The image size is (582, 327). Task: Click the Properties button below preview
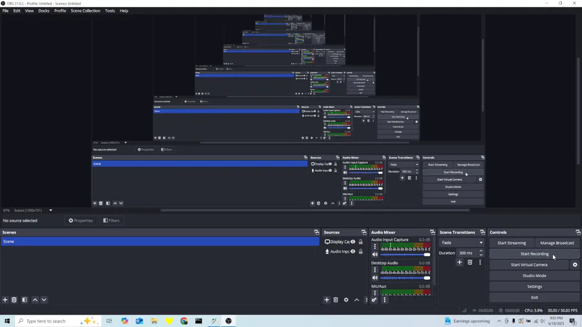[81, 220]
